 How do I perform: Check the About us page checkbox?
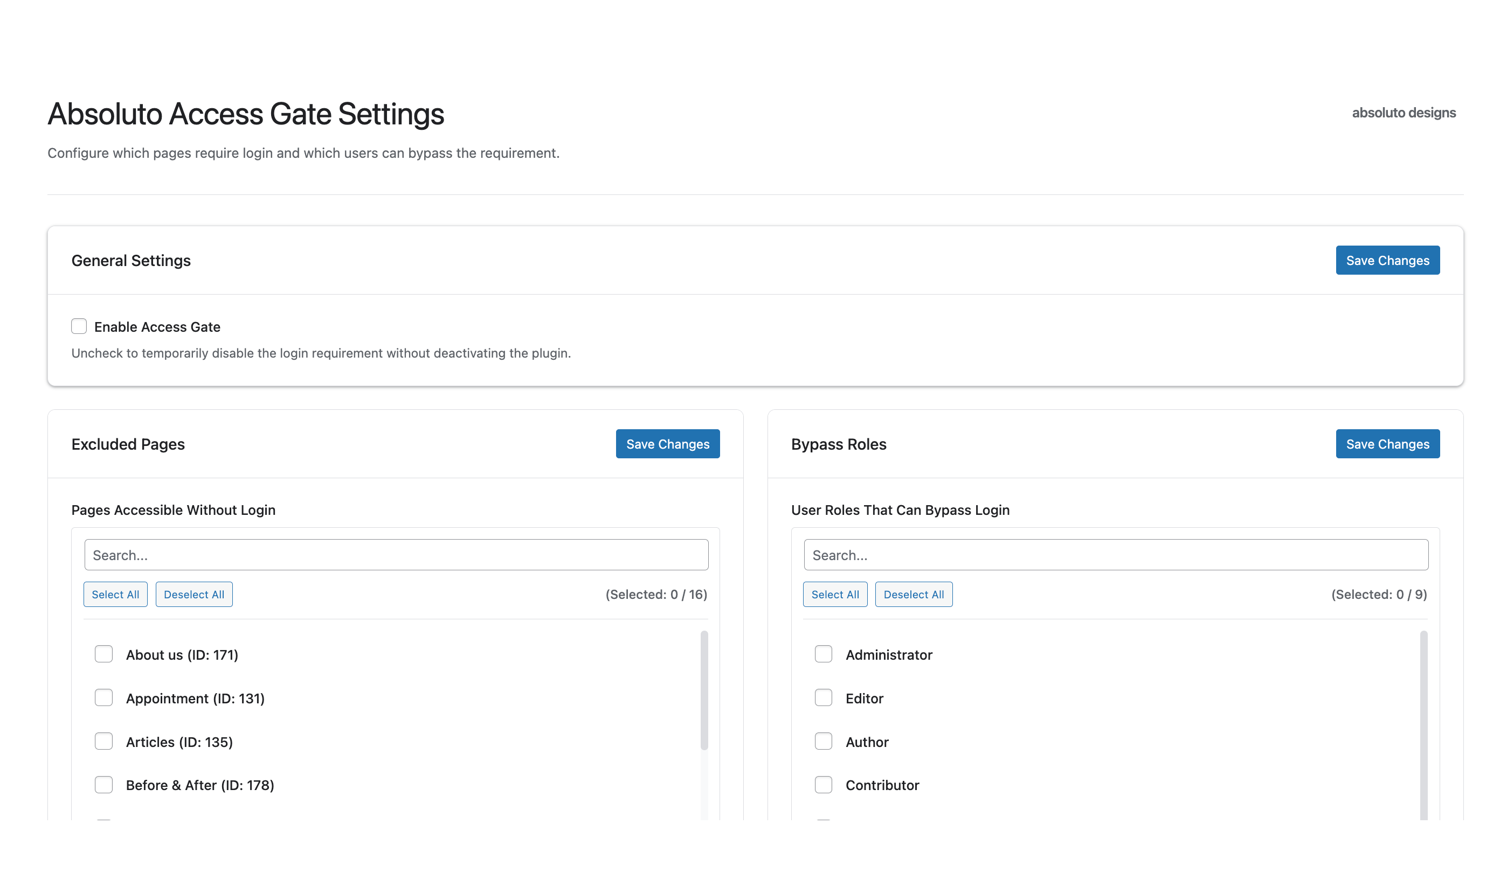pos(103,654)
